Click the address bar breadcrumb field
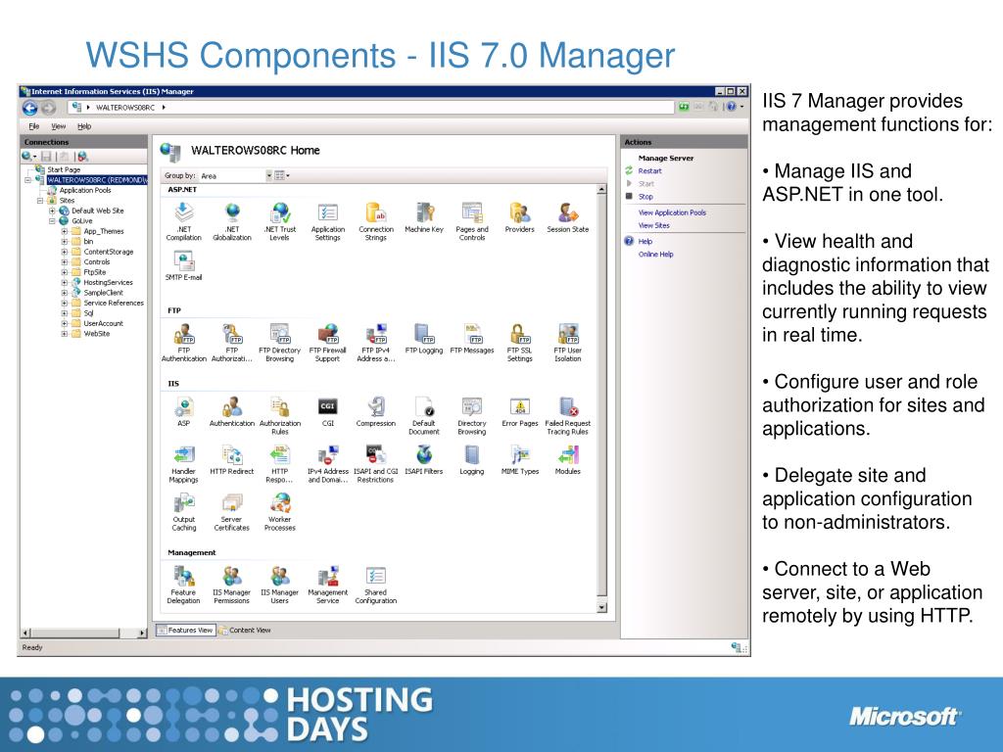 371,108
